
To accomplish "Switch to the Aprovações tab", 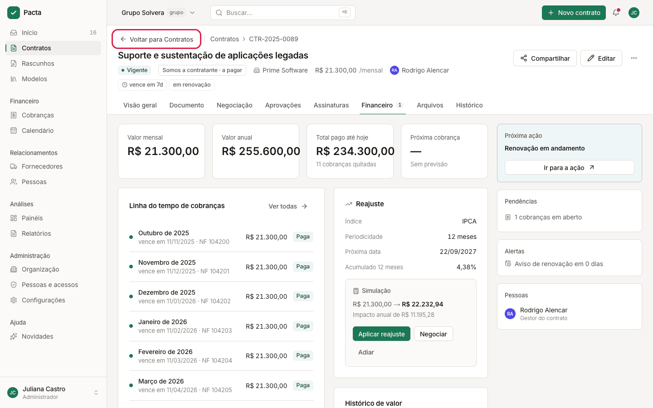I will pos(283,105).
